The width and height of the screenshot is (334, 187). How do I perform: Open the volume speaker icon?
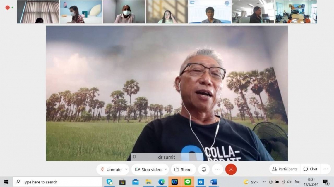[289, 182]
